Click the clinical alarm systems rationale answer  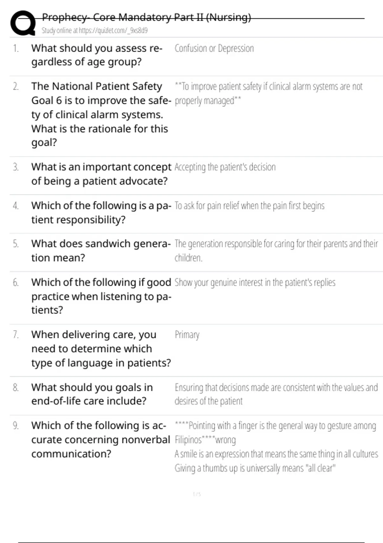(268, 93)
